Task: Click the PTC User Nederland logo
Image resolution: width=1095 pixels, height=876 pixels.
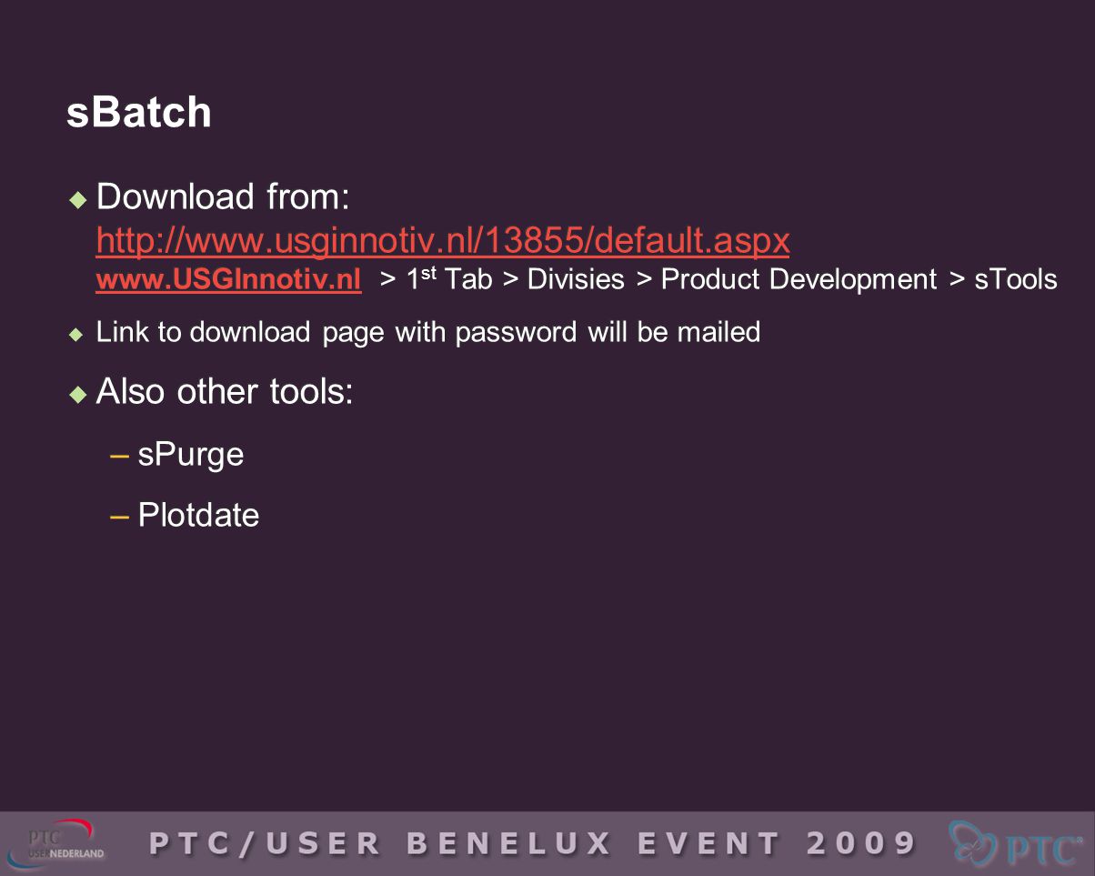Action: [x=55, y=842]
